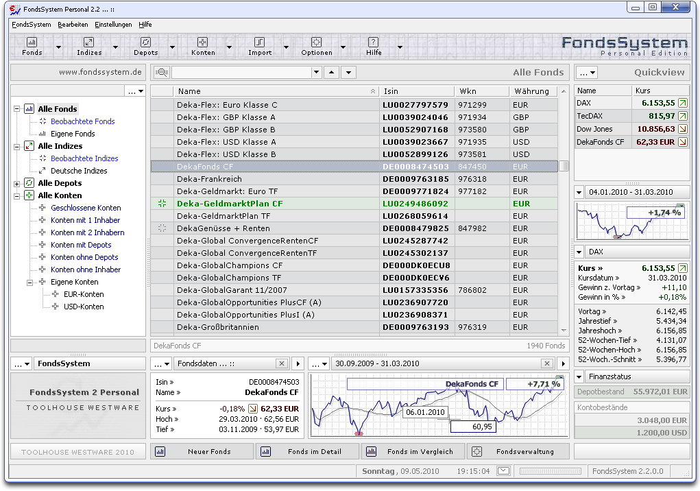The image size is (700, 491).
Task: Click the Fonds im Detail button
Action: (x=308, y=451)
